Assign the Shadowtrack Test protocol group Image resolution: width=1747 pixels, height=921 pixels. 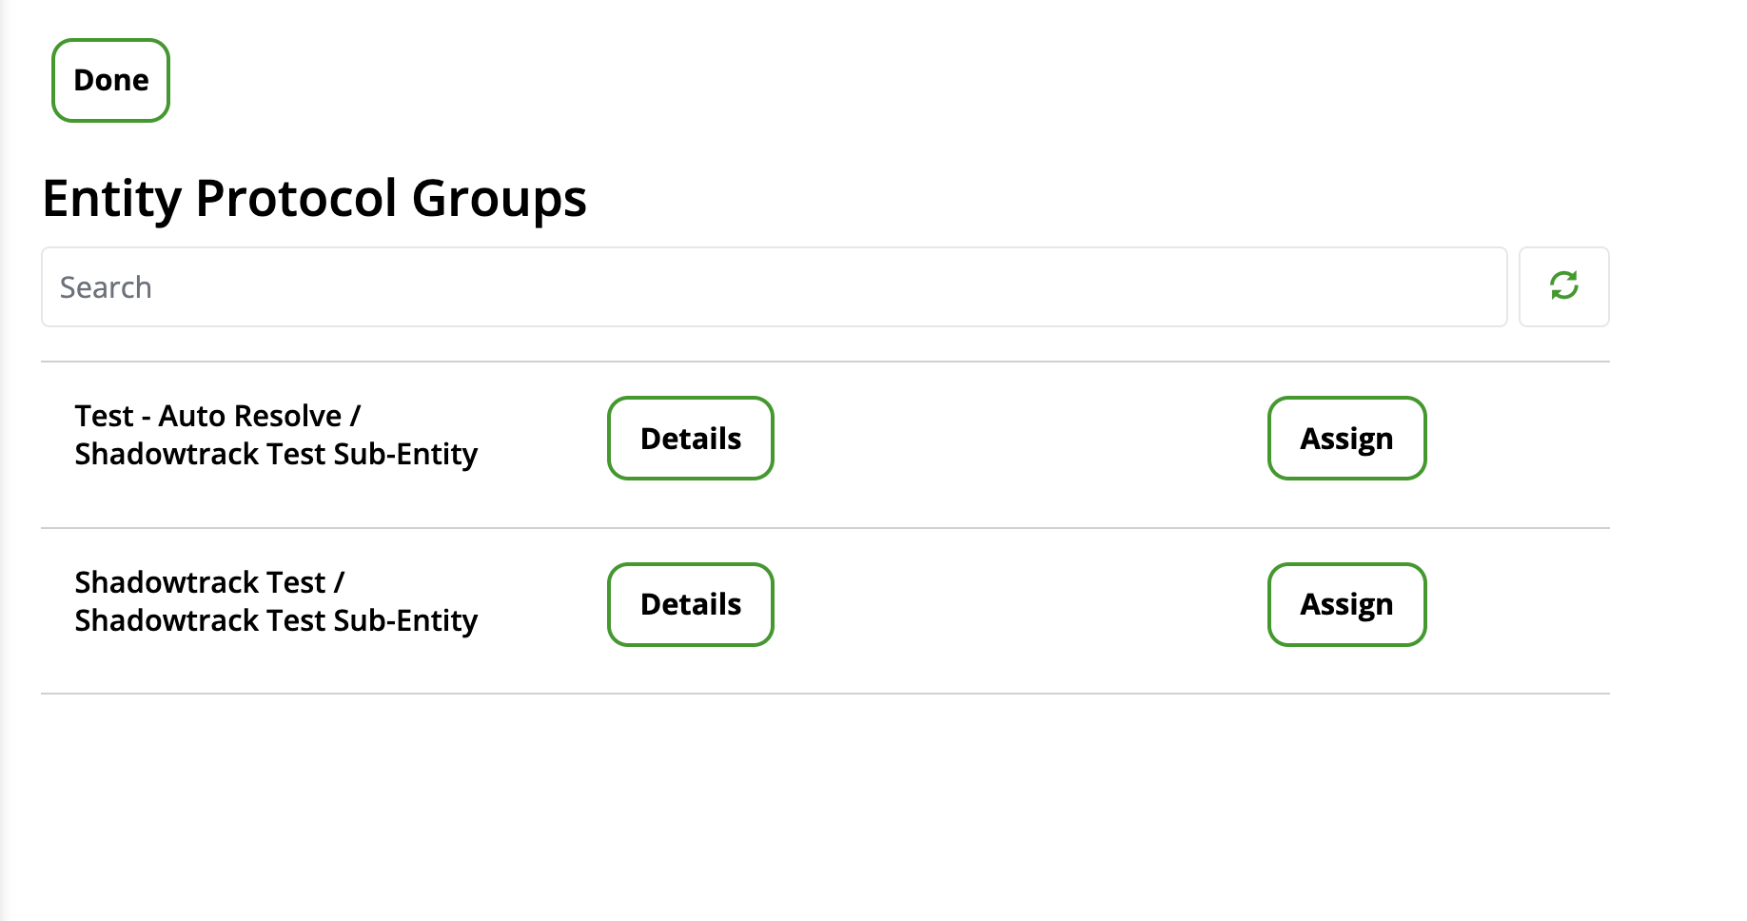[x=1345, y=604]
